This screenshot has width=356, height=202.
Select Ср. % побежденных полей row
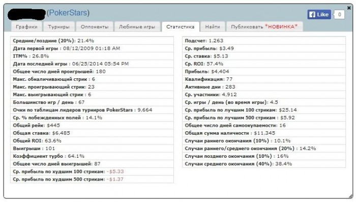point(92,118)
